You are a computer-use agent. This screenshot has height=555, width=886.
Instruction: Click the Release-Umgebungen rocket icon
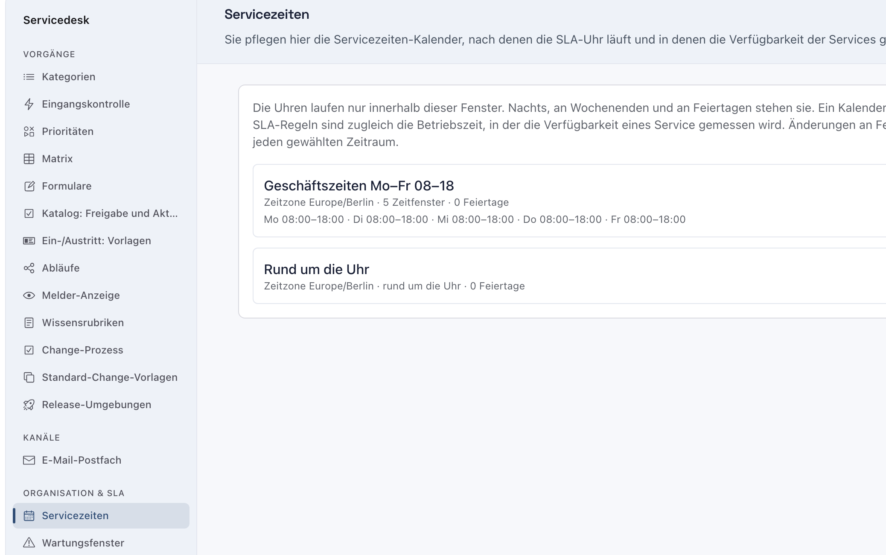pos(29,405)
